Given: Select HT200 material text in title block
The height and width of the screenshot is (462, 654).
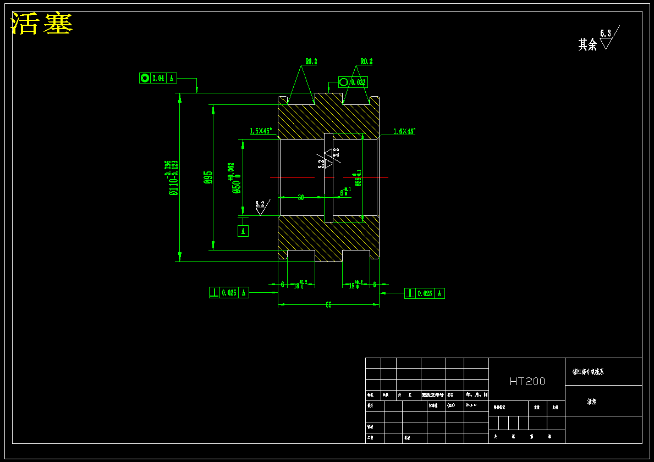Looking at the screenshot, I should click(x=527, y=381).
